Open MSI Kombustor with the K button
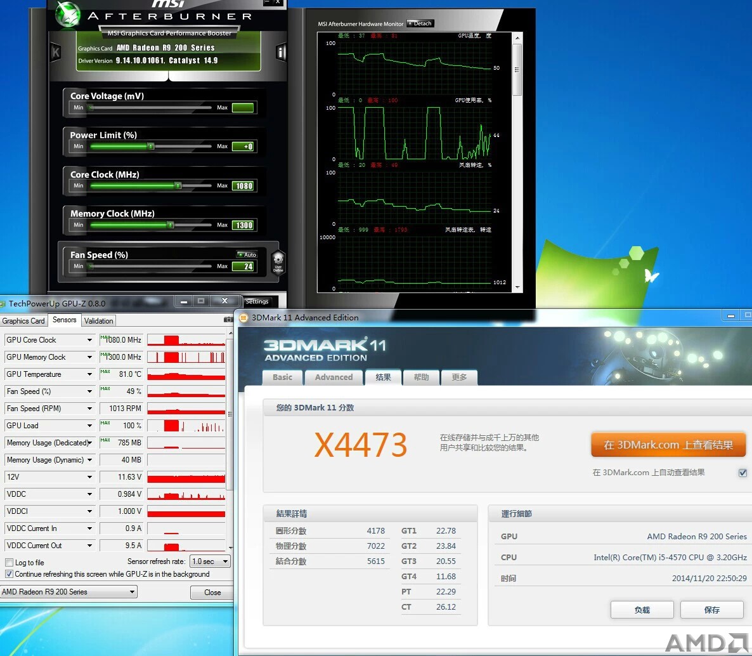The width and height of the screenshot is (752, 656). point(56,52)
